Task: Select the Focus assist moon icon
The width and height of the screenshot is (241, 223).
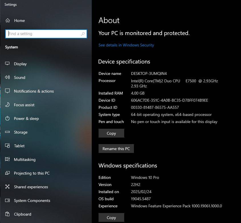Action: [x=7, y=105]
